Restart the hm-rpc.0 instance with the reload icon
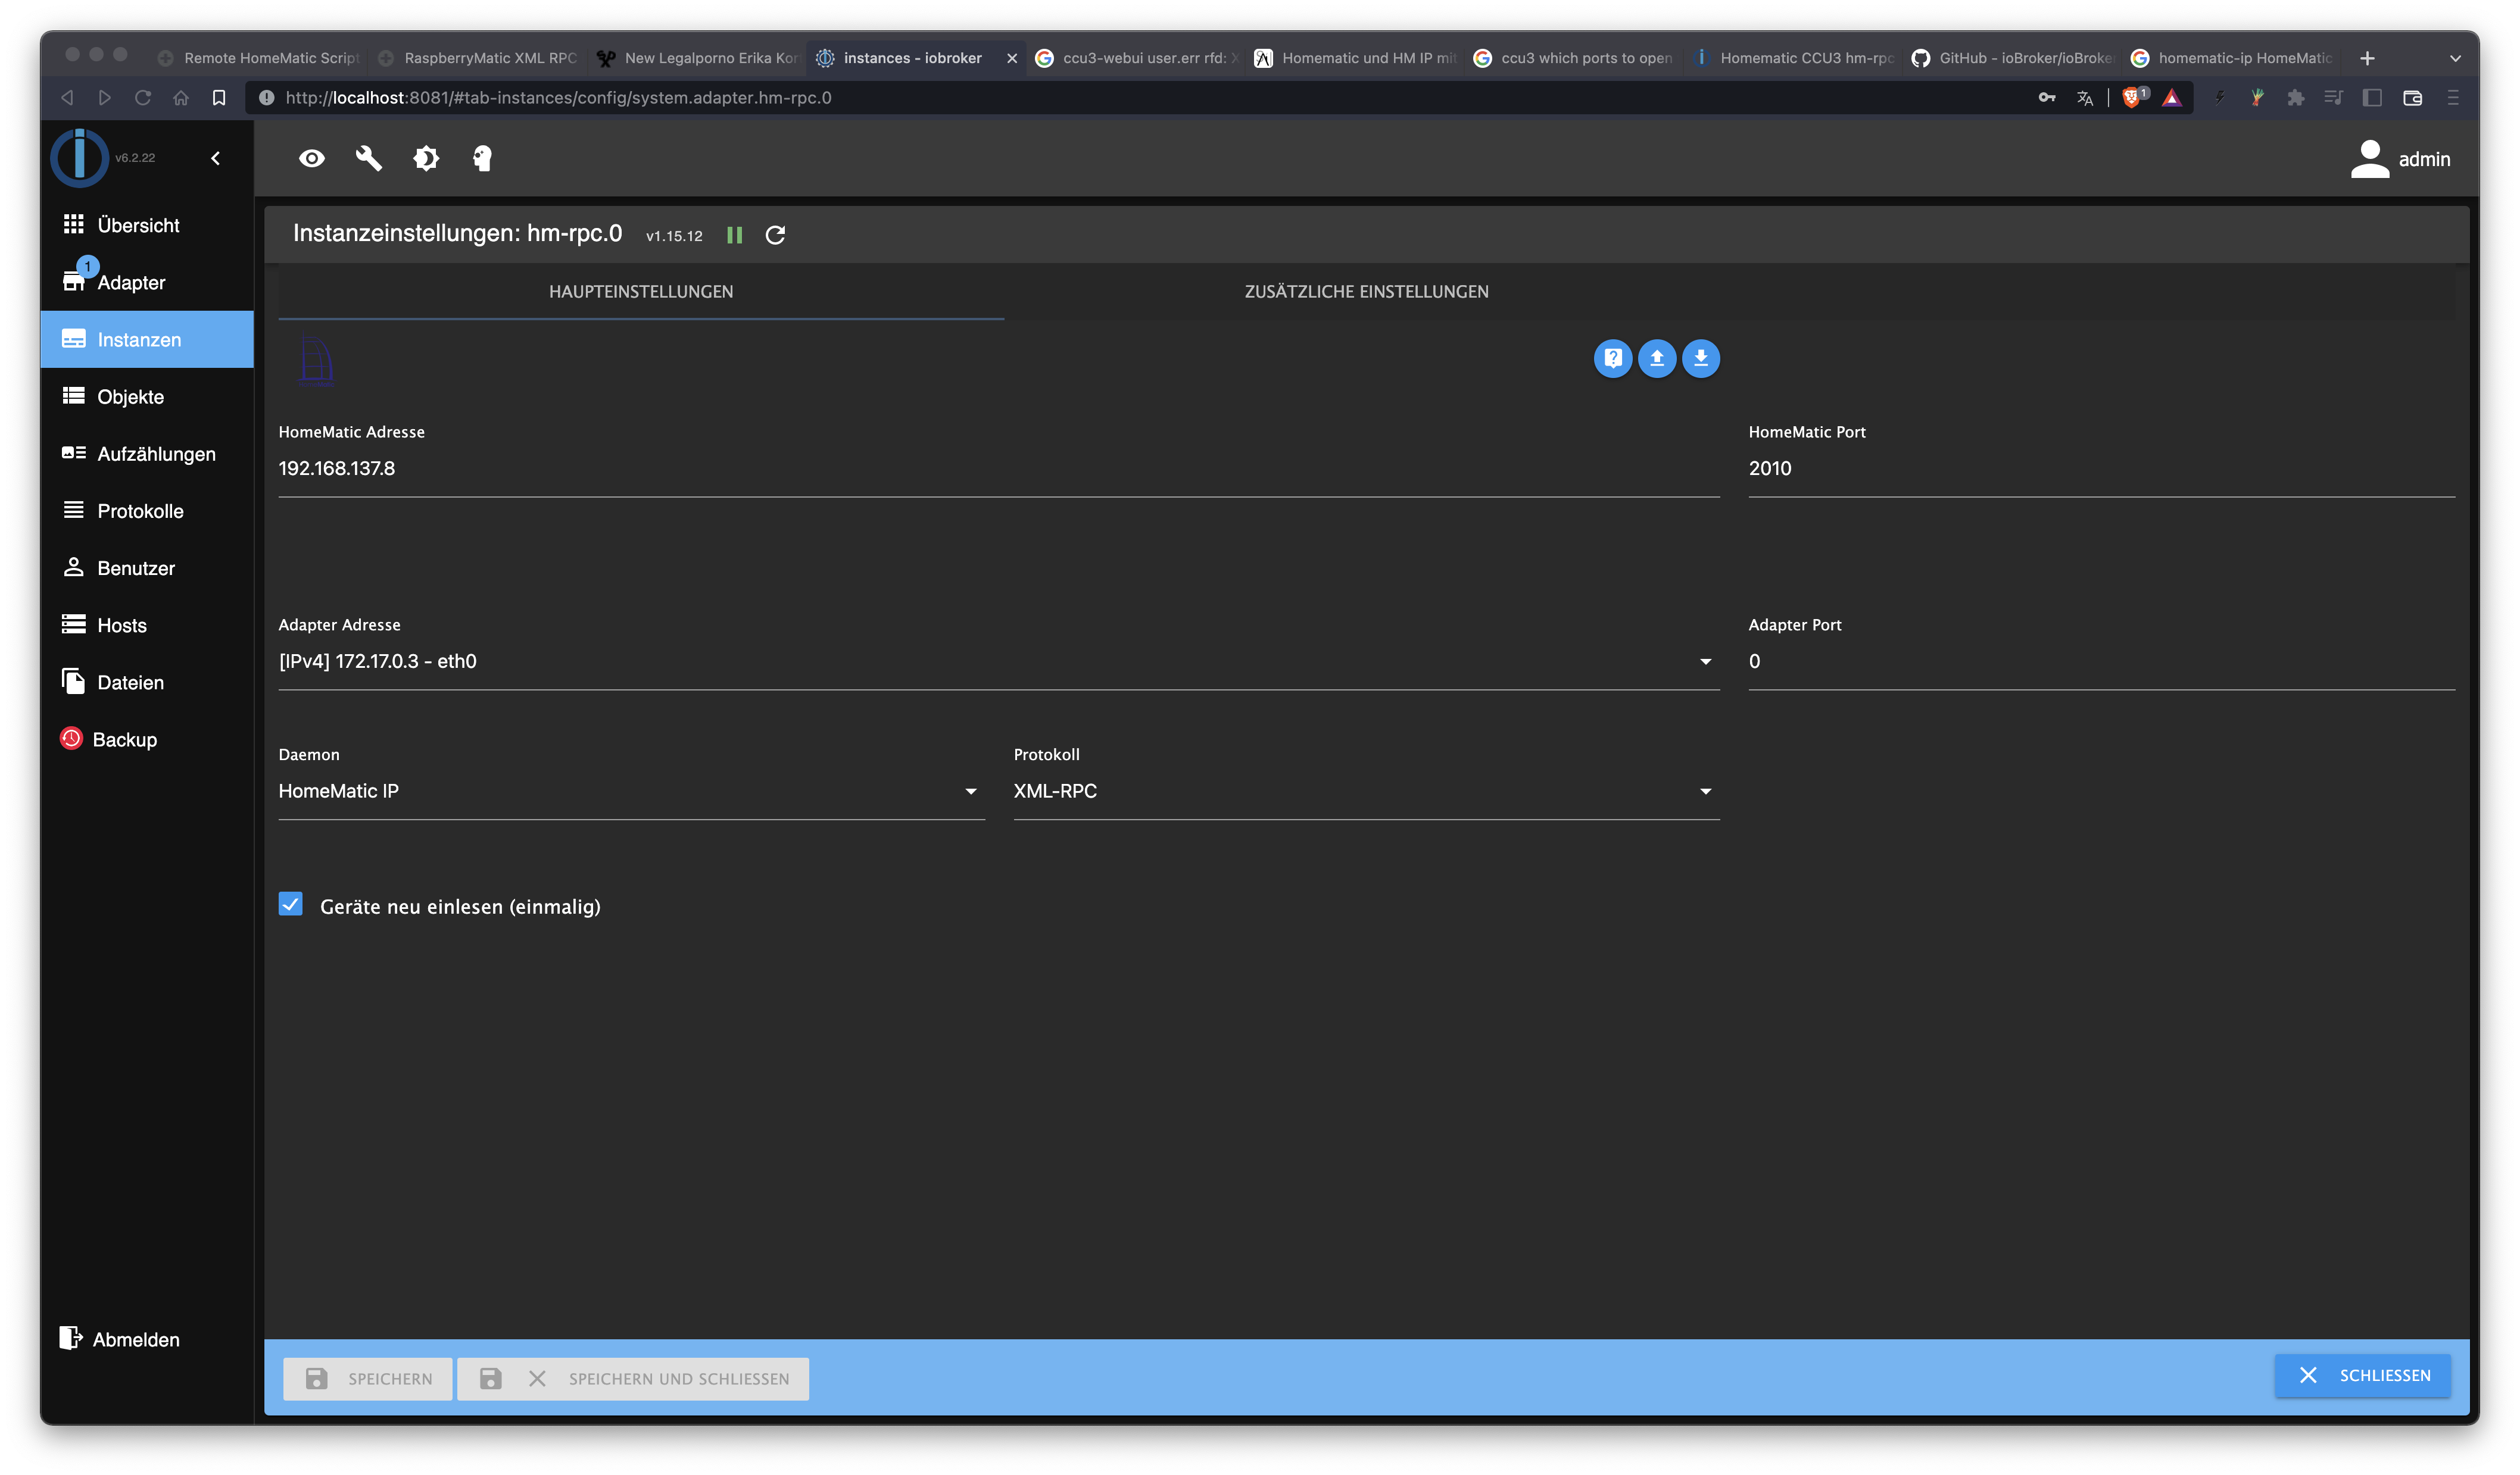Screen dimensions: 2520x1475 tap(775, 235)
